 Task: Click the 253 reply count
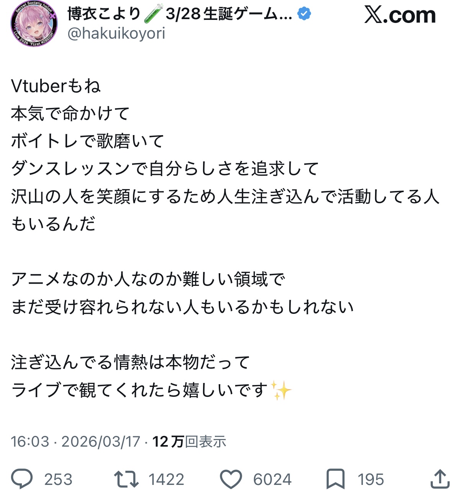[x=58, y=479]
